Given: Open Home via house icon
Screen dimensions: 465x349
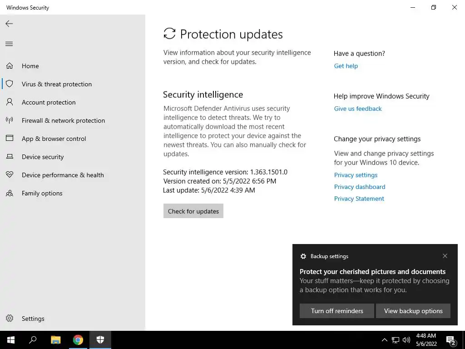Looking at the screenshot, I should point(10,65).
